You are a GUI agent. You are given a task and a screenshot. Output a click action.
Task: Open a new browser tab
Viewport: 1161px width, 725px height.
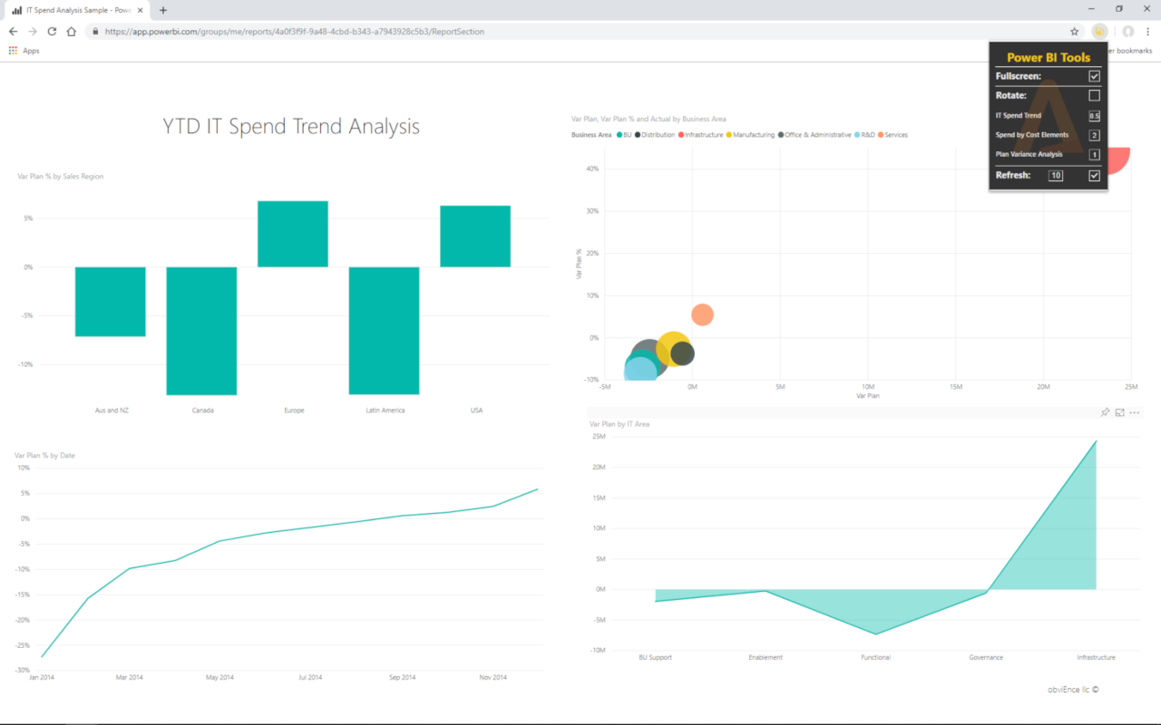[x=162, y=12]
